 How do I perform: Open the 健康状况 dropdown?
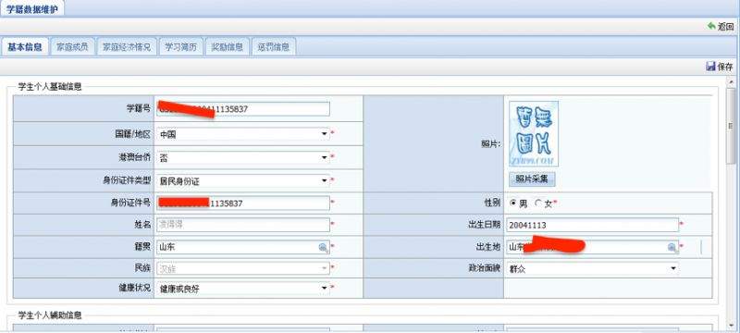tap(325, 288)
